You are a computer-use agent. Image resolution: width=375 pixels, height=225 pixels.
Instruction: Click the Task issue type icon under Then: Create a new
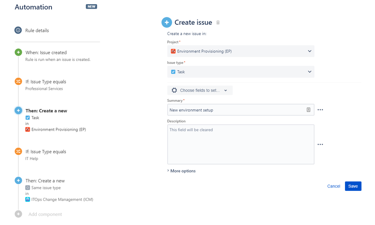click(x=27, y=118)
